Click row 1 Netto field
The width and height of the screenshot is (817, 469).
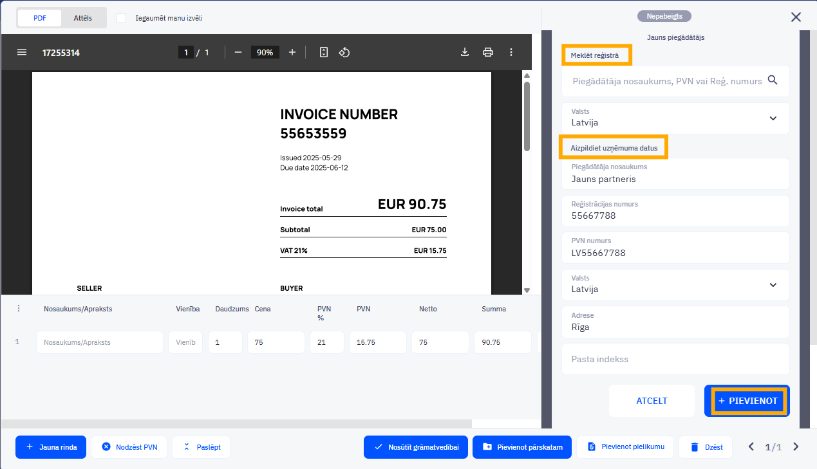click(x=440, y=342)
